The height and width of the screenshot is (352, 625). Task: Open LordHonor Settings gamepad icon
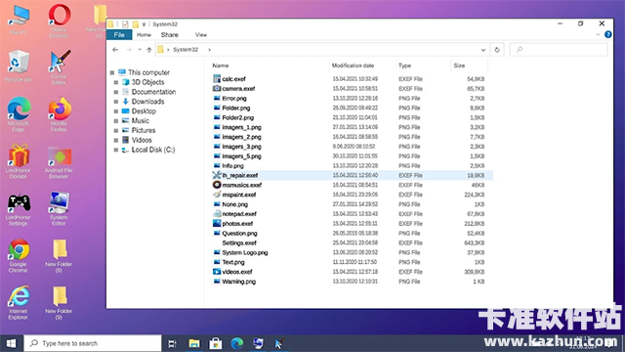[19, 208]
